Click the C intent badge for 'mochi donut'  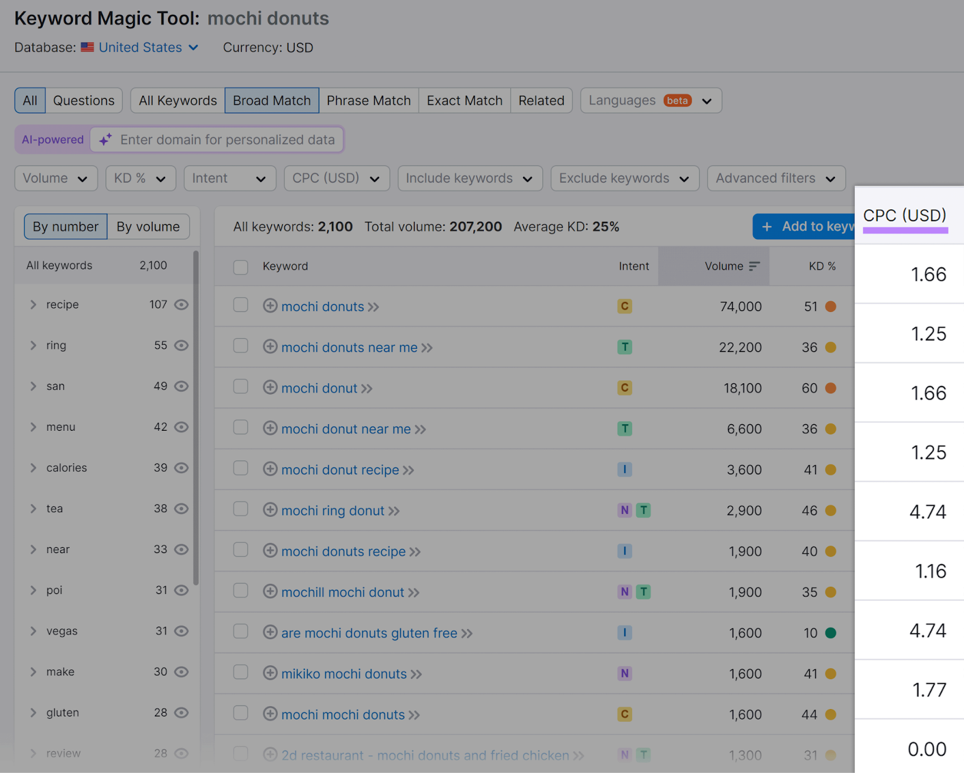[x=624, y=388]
